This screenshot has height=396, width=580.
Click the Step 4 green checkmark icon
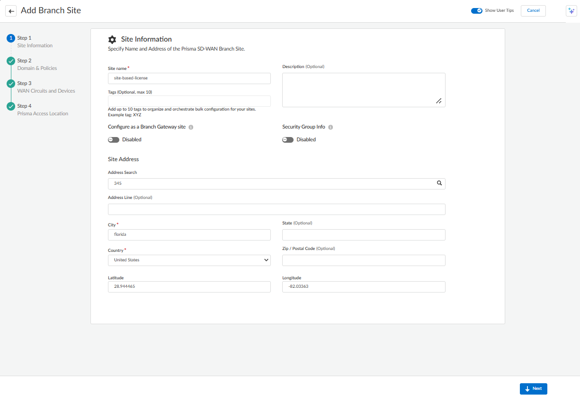(11, 106)
